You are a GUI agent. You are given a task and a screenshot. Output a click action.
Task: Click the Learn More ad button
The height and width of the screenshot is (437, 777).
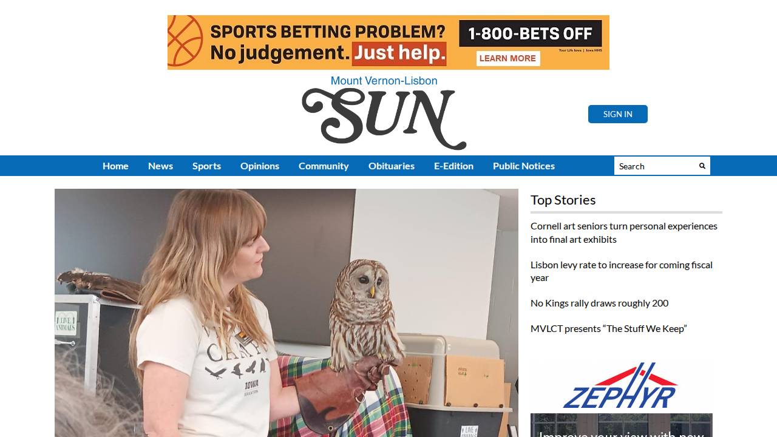coord(507,58)
